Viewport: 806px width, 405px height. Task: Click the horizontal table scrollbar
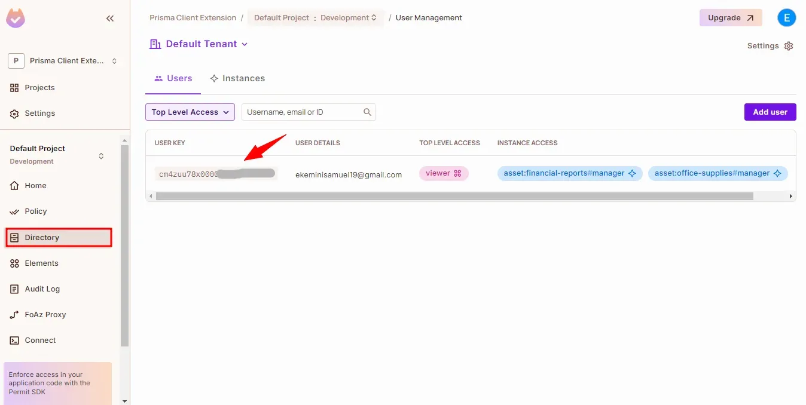click(454, 196)
